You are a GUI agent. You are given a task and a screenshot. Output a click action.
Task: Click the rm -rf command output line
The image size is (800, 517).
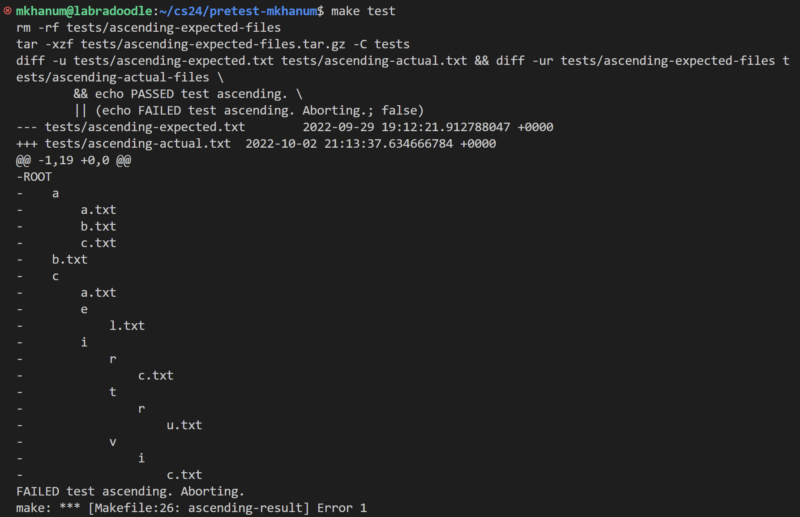148,28
